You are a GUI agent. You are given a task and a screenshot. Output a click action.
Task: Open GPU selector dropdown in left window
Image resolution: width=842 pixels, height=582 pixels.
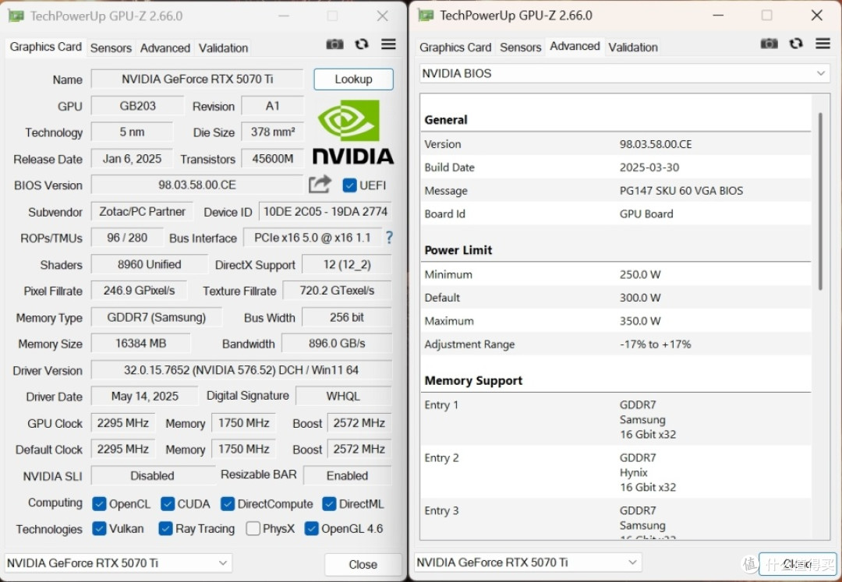click(119, 563)
